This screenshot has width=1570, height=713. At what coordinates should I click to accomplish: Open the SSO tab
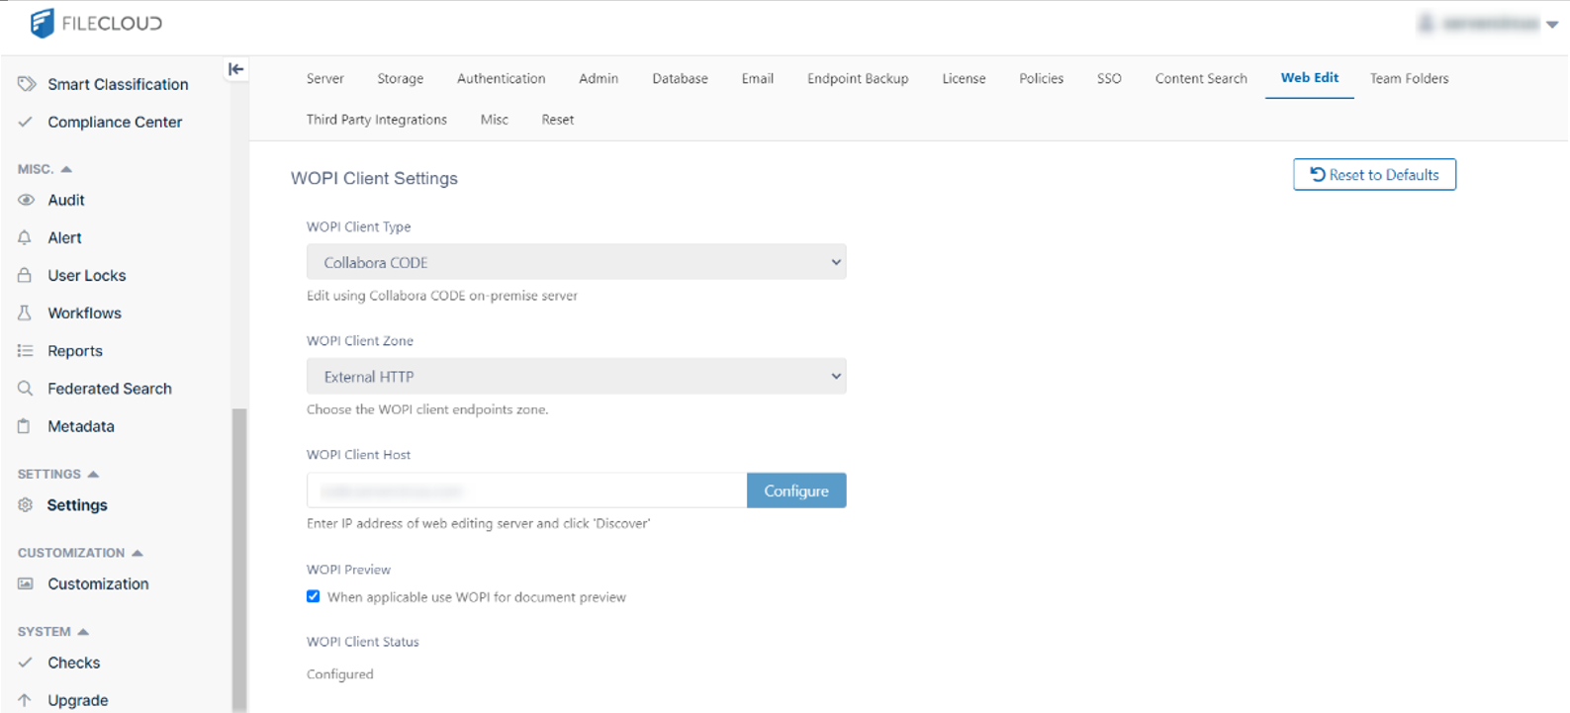coord(1109,78)
